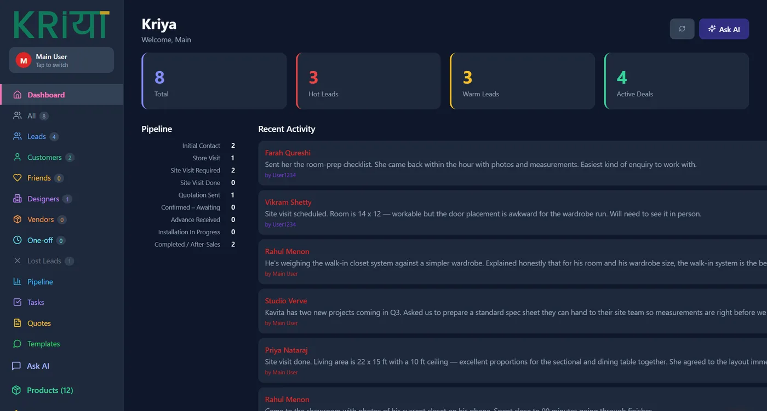Select the Hot Leads stat card

pyautogui.click(x=368, y=81)
